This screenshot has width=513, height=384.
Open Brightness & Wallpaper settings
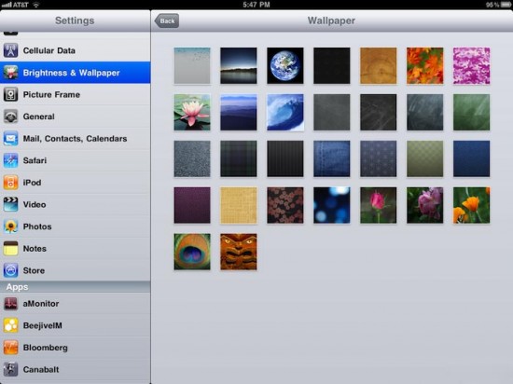tap(76, 73)
